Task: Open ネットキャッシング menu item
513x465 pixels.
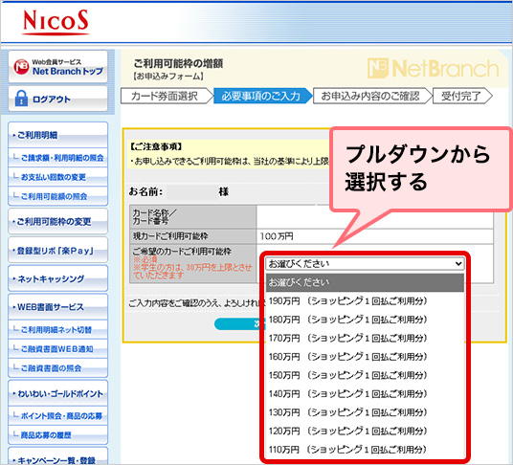Action: (58, 279)
